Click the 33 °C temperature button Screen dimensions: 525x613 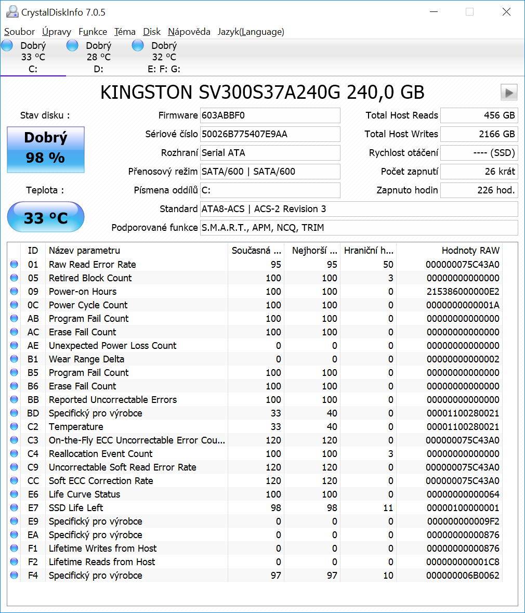coord(46,217)
